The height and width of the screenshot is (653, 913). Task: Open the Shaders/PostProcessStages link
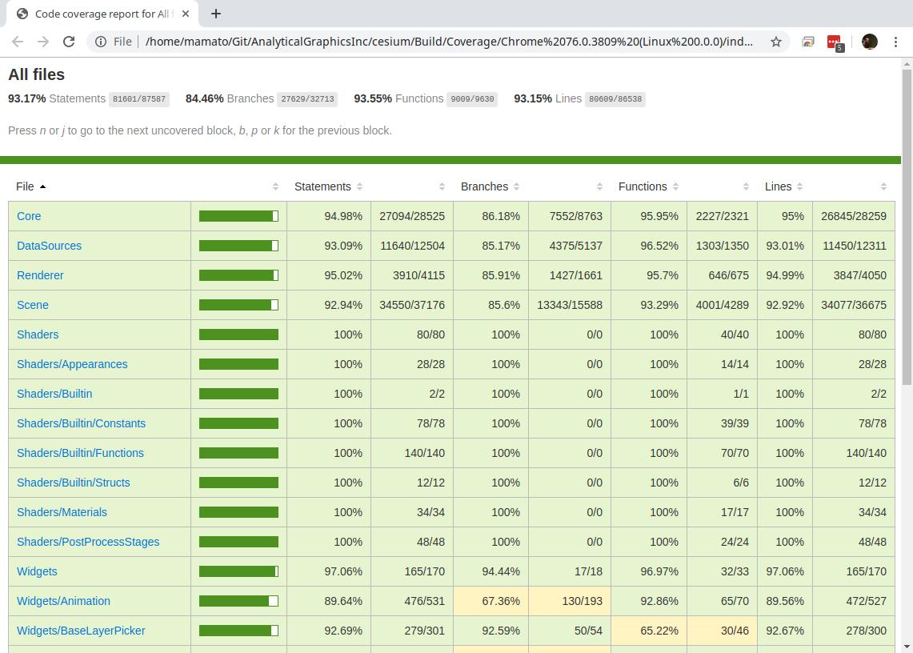[88, 542]
